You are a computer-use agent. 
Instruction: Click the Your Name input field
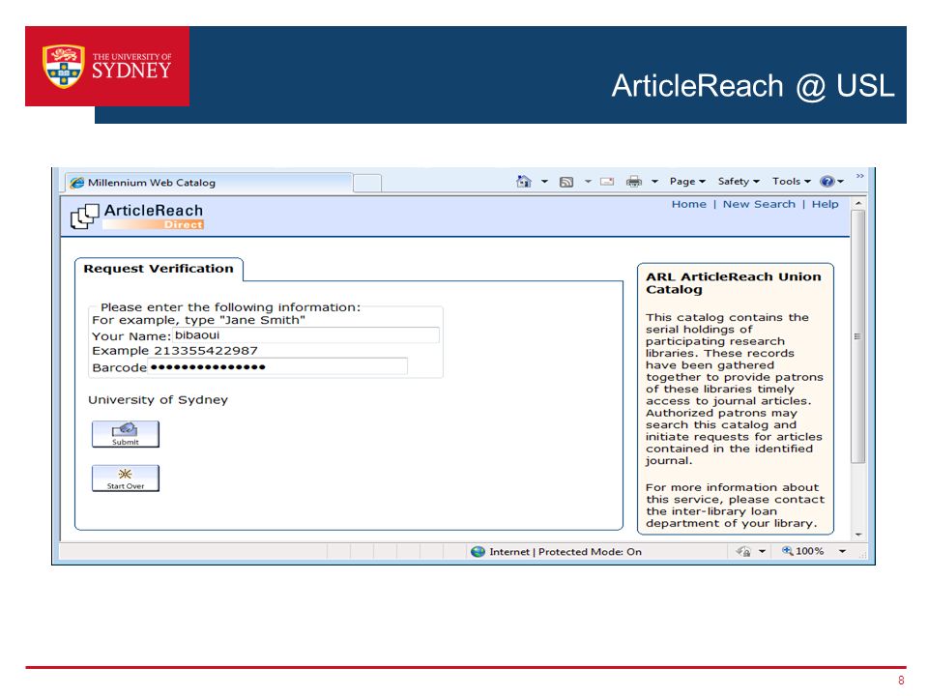306,335
